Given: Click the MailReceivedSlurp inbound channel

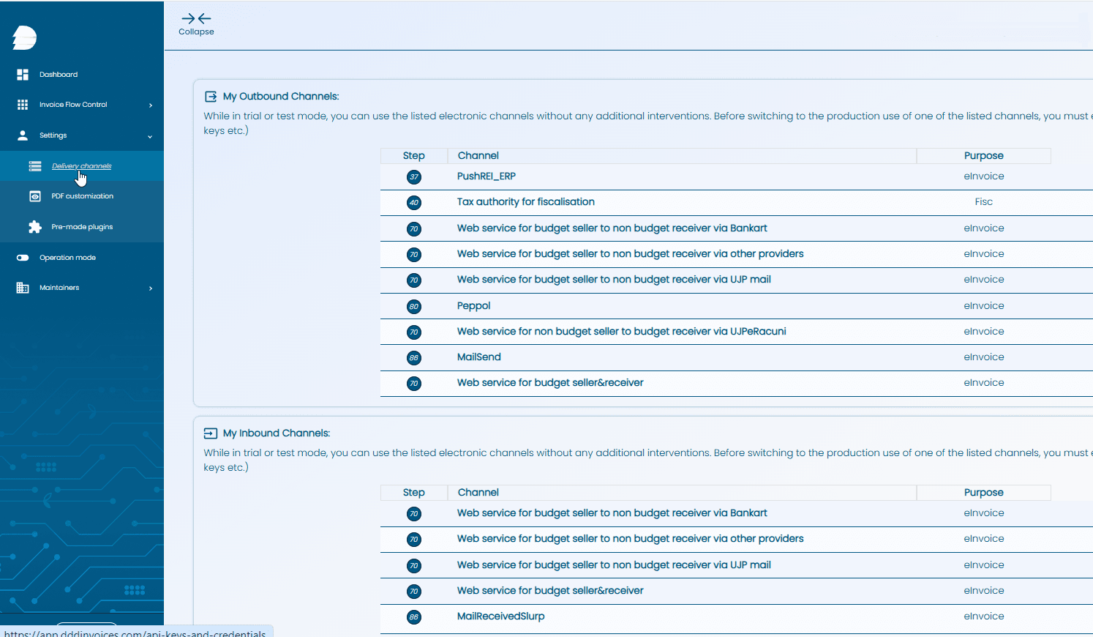Looking at the screenshot, I should tap(500, 616).
